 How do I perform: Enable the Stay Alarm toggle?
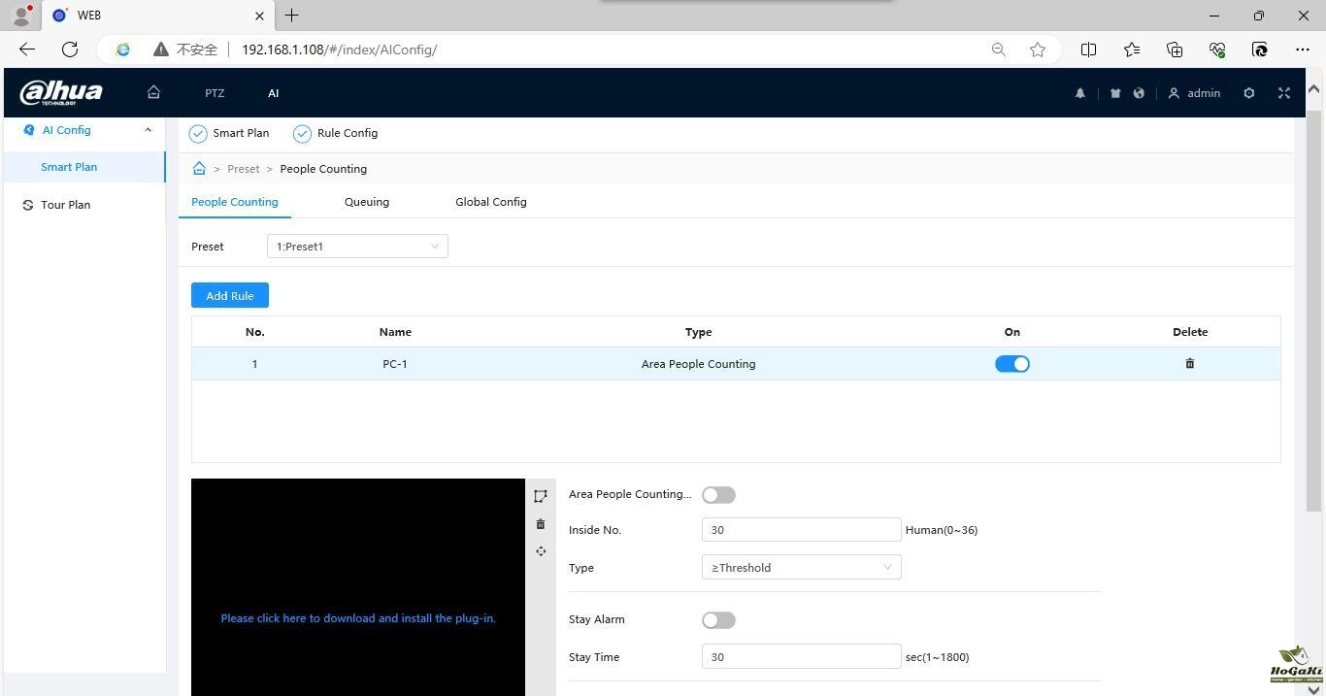(x=718, y=620)
